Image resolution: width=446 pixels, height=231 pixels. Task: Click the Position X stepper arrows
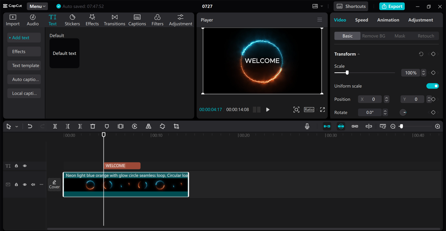(386, 99)
